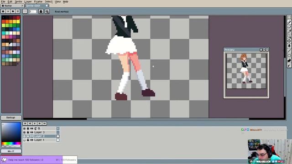Toggle visibility of Layer 2

pos(24,136)
